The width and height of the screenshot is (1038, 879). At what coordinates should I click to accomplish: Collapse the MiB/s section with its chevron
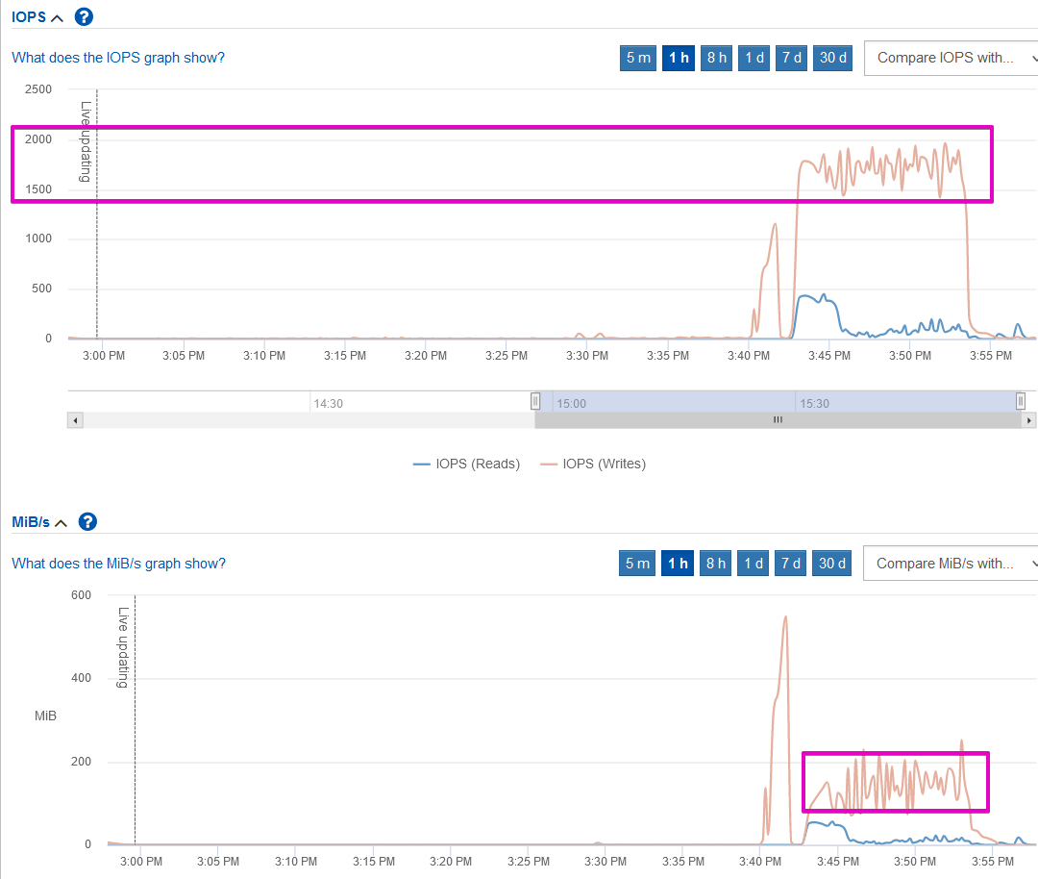point(61,523)
